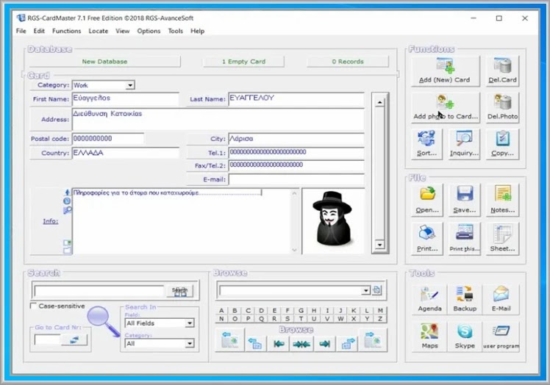Click the Last Name field

[x=296, y=98]
